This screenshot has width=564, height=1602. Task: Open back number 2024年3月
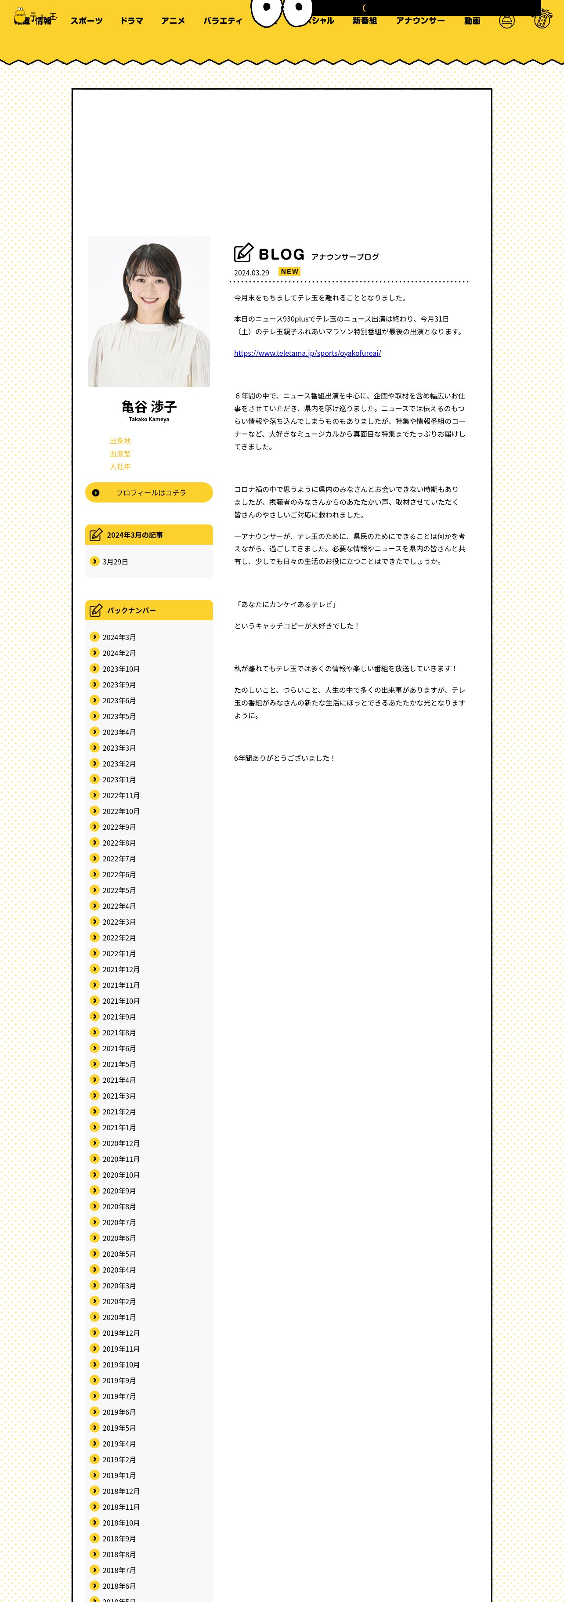pyautogui.click(x=119, y=637)
